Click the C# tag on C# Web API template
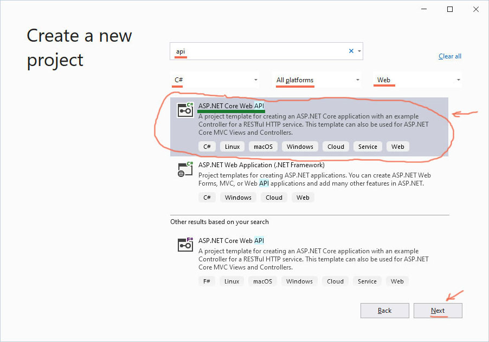489x342 pixels. point(207,147)
